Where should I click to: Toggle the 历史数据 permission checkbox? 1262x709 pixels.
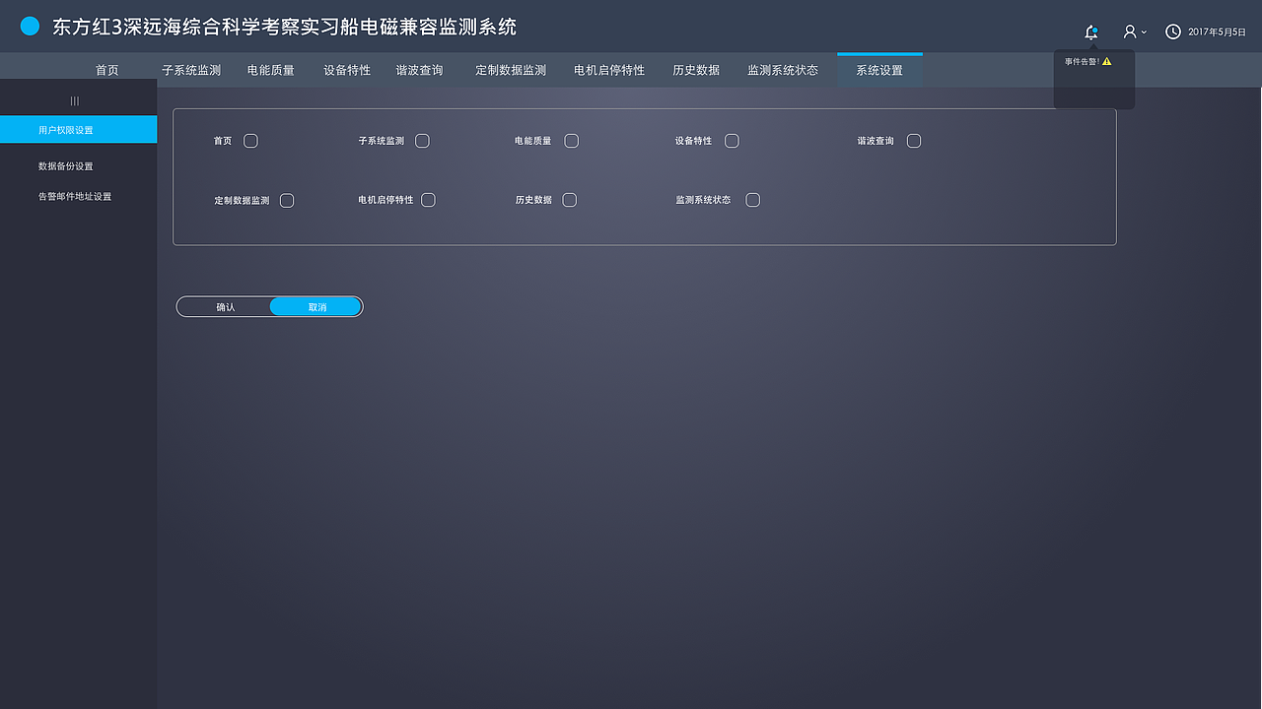coord(570,200)
